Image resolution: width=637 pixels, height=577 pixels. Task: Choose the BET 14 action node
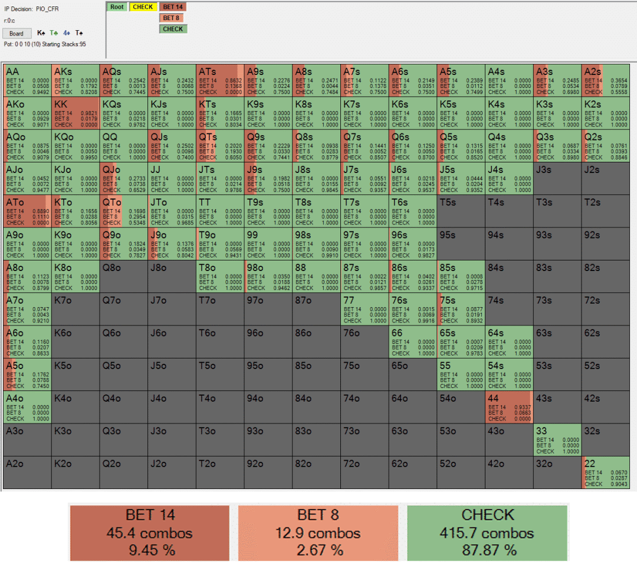pos(173,7)
